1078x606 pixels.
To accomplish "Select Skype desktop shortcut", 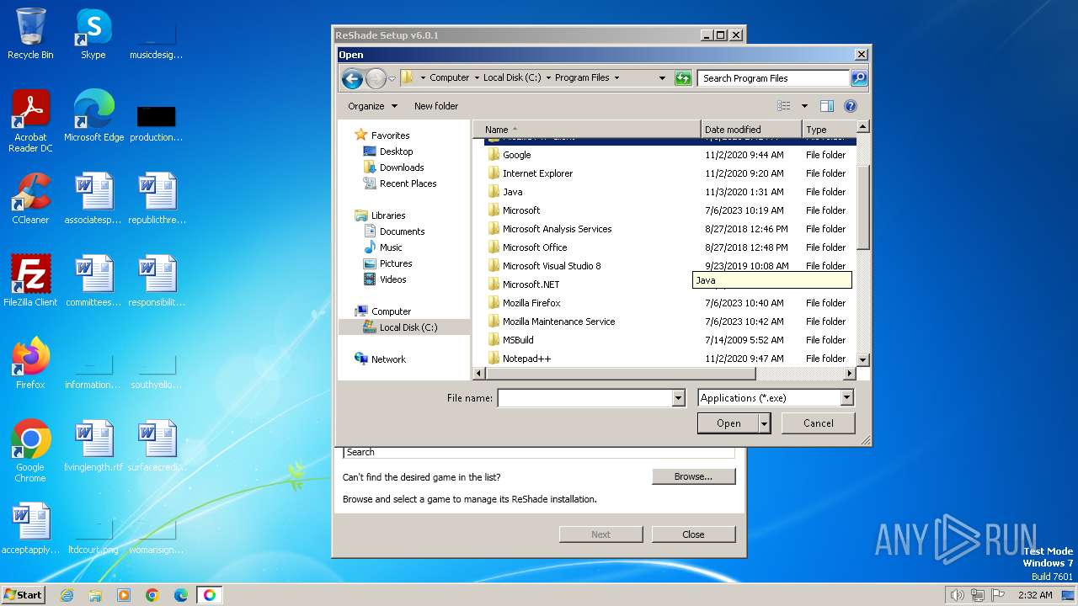I will [x=93, y=34].
